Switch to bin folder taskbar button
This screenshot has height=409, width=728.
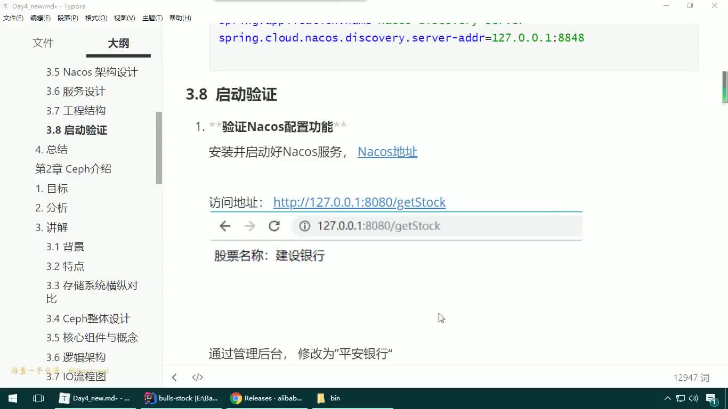(352, 398)
